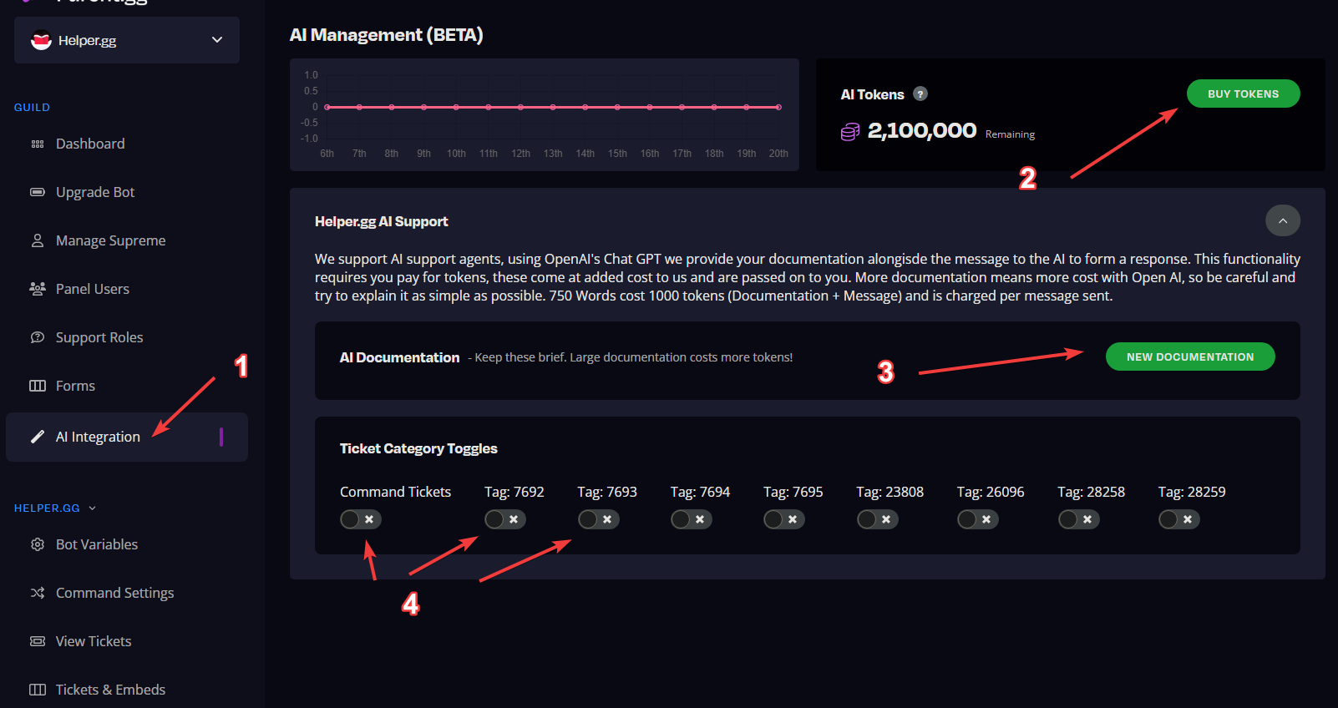This screenshot has width=1338, height=708.
Task: Toggle the Tag: 7692 switch
Action: point(505,519)
